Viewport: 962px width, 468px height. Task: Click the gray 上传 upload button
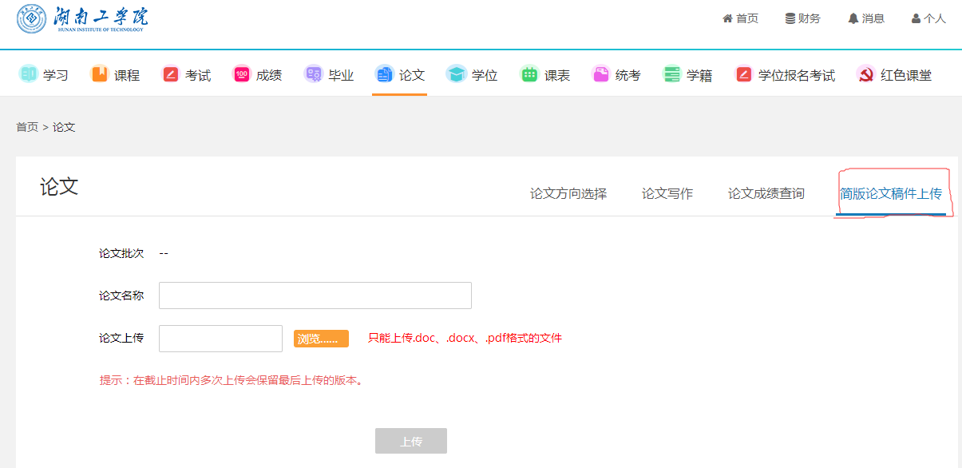411,441
